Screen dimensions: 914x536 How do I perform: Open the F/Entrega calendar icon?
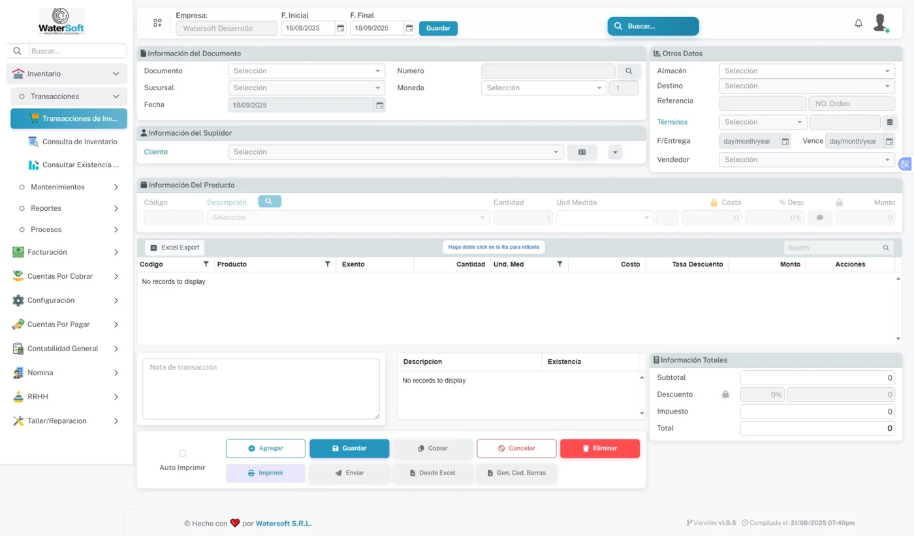(x=785, y=141)
